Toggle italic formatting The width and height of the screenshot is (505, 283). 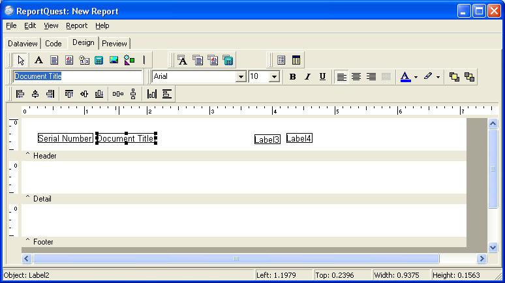pos(307,77)
